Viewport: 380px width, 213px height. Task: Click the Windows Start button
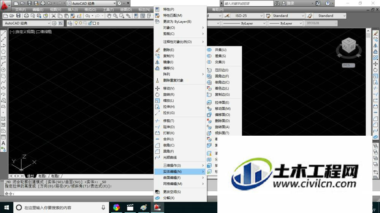(x=6, y=207)
